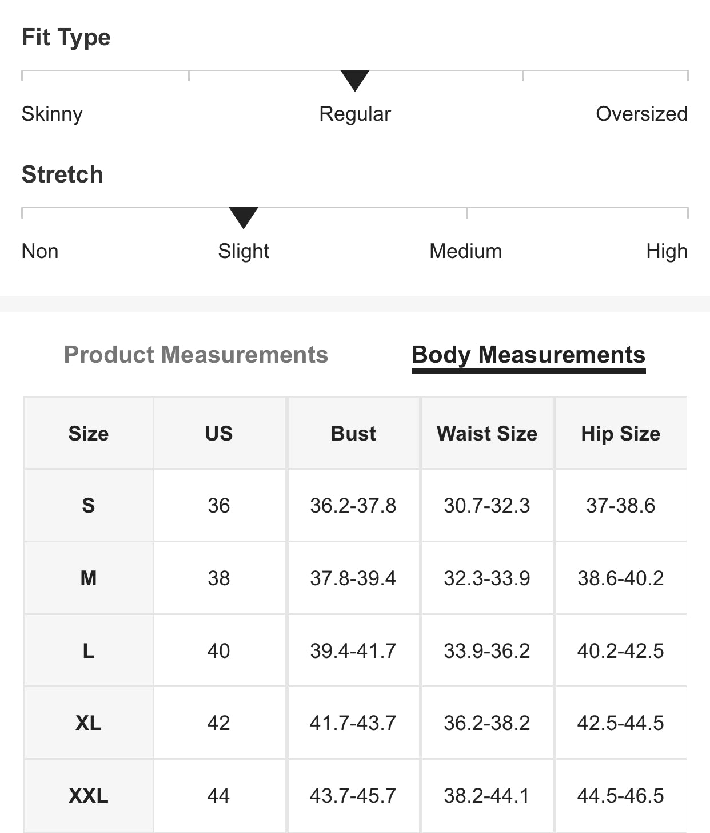Click the Stretch slider triangle marker

click(244, 217)
